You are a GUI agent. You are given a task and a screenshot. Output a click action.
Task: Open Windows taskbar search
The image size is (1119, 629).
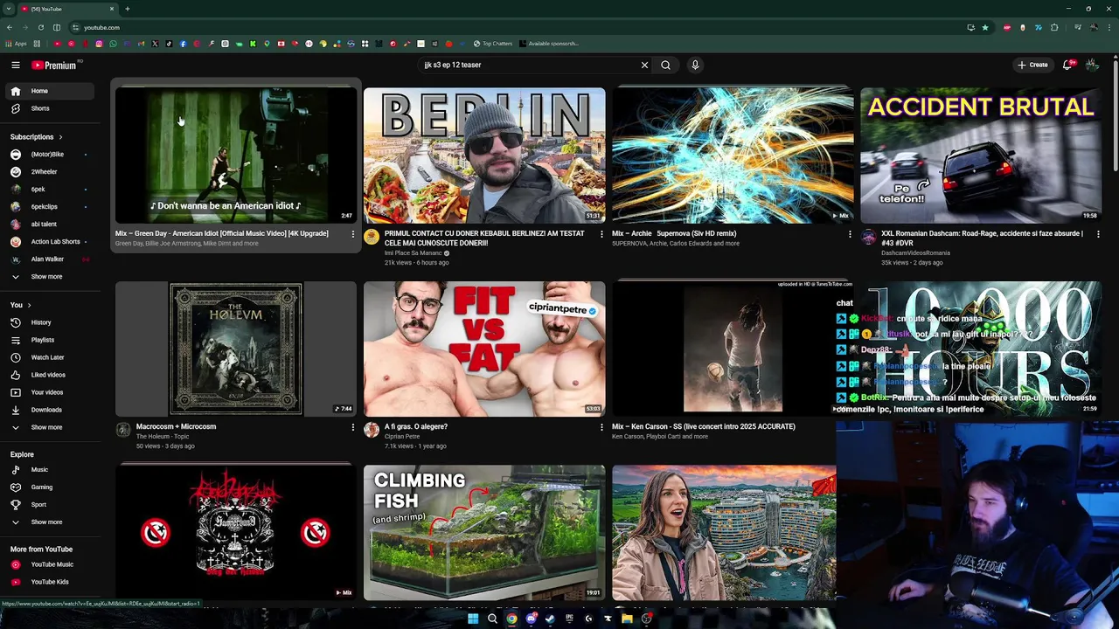click(x=492, y=619)
